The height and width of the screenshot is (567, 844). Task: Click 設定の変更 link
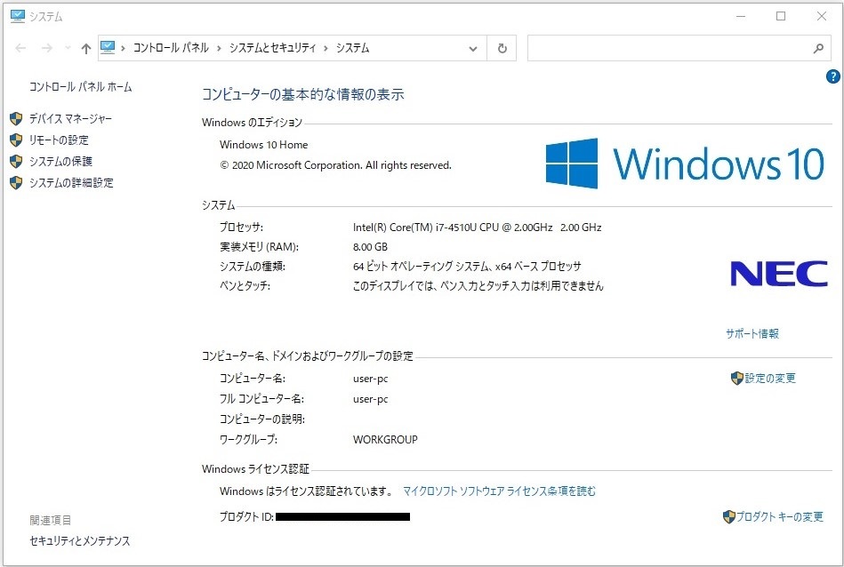coord(770,379)
